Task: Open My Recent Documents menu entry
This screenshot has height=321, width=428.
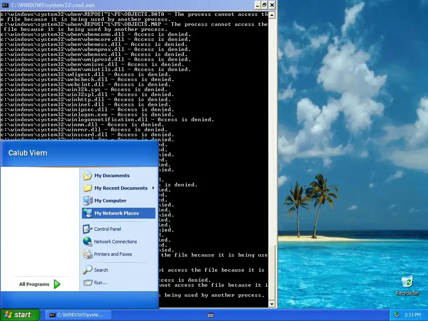Action: pyautogui.click(x=118, y=188)
